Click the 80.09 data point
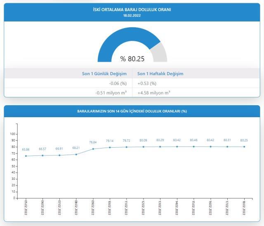The width and height of the screenshot is (264, 226). click(x=144, y=146)
